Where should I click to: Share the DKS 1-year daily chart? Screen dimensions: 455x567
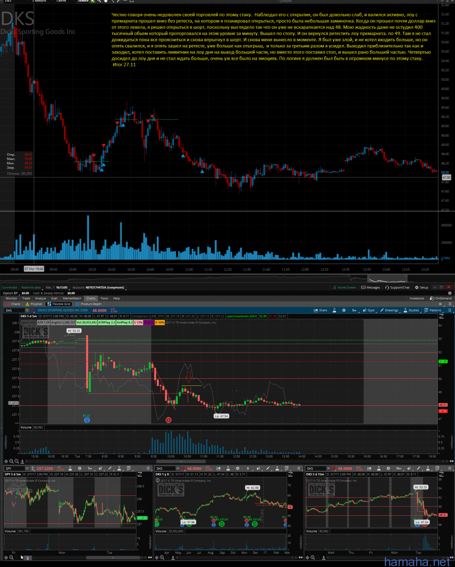[x=219, y=468]
